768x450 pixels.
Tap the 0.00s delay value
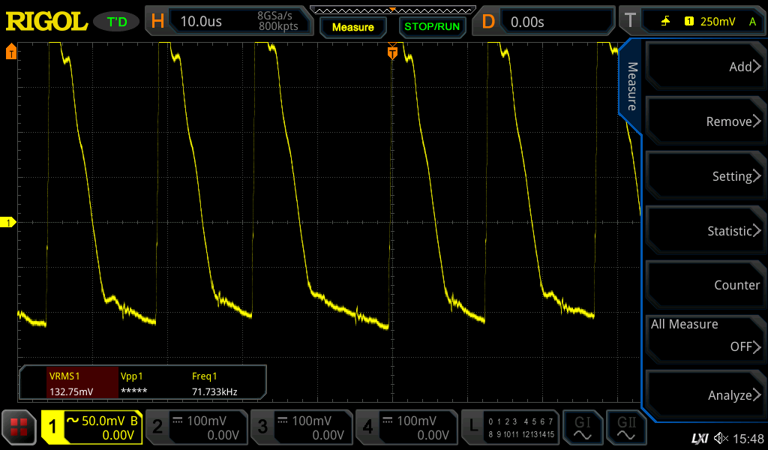[527, 22]
